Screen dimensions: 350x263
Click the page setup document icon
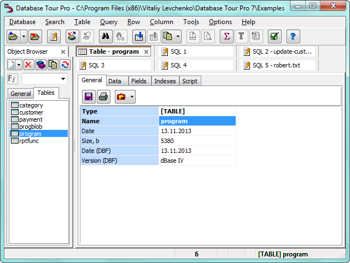(x=193, y=36)
